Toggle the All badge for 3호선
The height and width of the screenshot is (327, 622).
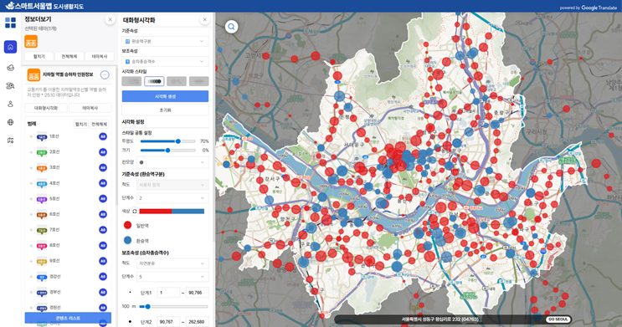coord(103,167)
